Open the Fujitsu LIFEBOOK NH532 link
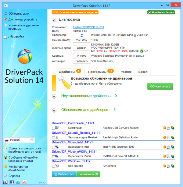The width and height of the screenshot is (183, 187). coord(88,27)
